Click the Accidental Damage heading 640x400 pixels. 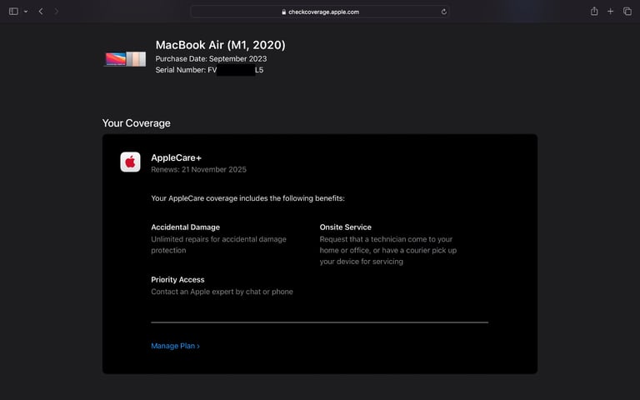(x=185, y=227)
